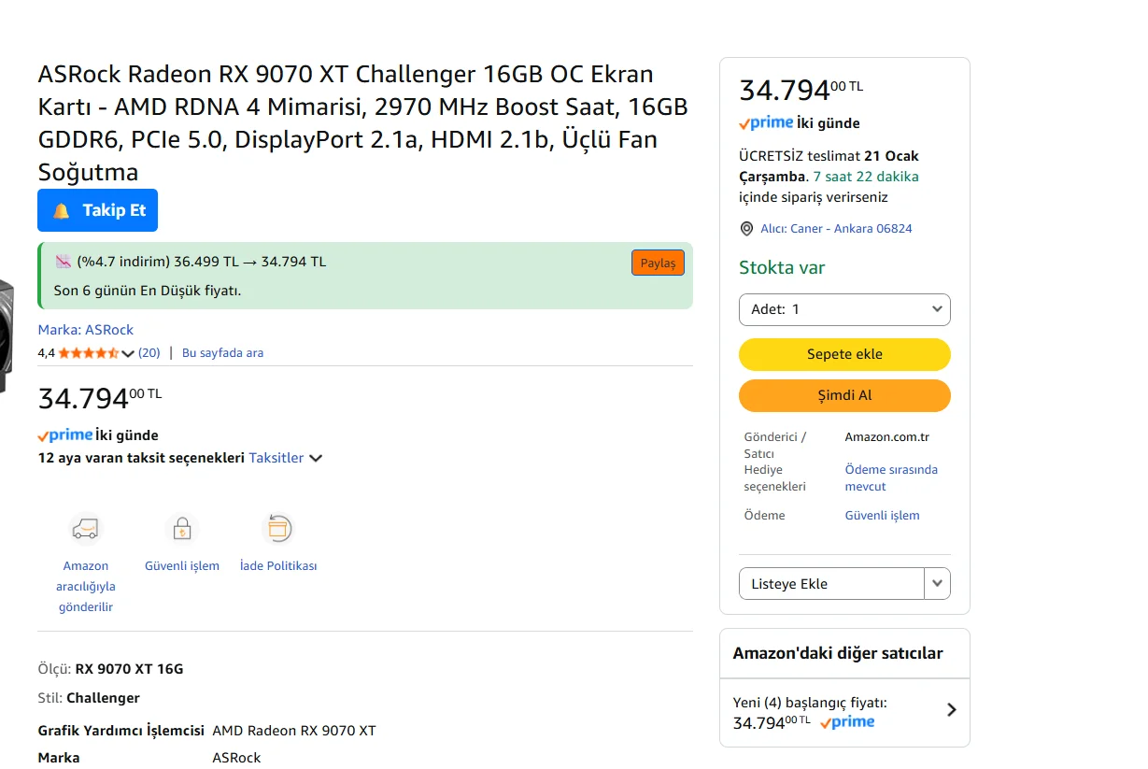The width and height of the screenshot is (1148, 769).
Task: Click the orange Paylaş button
Action: click(658, 263)
